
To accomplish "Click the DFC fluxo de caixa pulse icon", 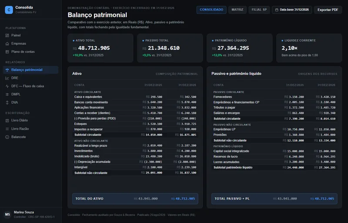I will 7,86.
